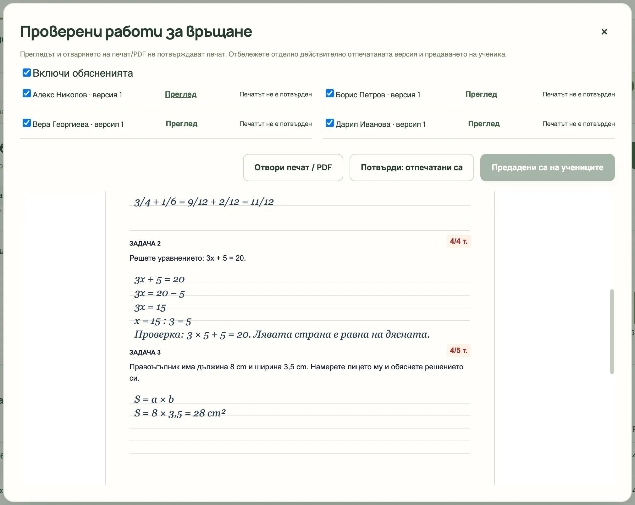The image size is (635, 505).
Task: Close the returned works dialog
Action: click(x=604, y=32)
